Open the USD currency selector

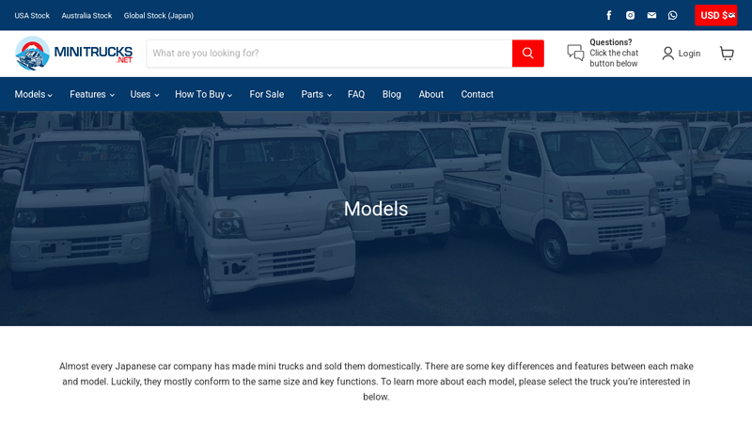click(x=716, y=15)
